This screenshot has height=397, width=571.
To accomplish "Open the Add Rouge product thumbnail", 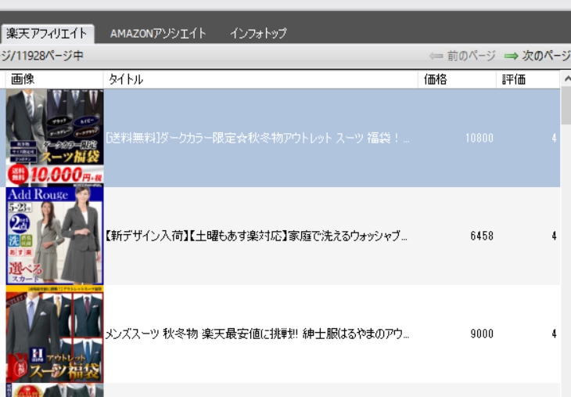I will pos(55,236).
